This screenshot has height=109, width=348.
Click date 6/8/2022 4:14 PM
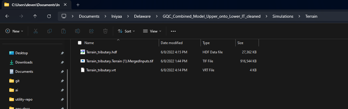(x=174, y=70)
